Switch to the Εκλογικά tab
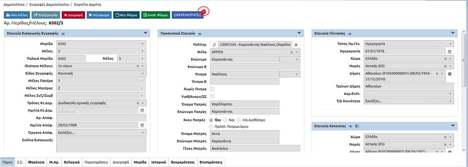The image size is (468, 167). pos(72,162)
